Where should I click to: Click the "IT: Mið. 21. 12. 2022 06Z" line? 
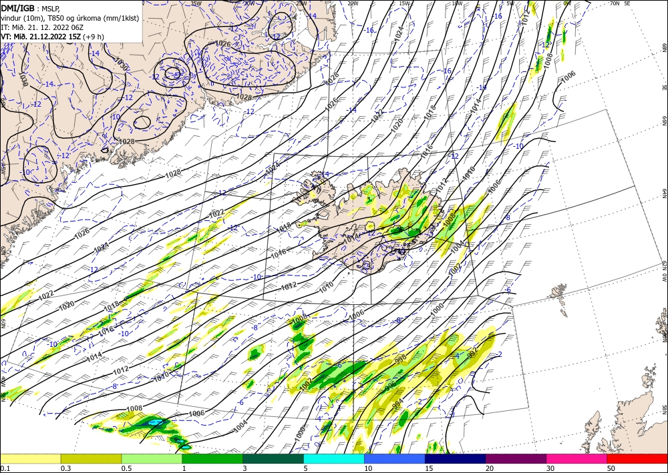coord(41,27)
